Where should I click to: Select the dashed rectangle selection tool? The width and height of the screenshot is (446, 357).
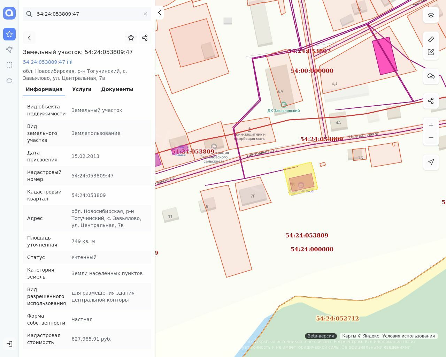tap(9, 65)
